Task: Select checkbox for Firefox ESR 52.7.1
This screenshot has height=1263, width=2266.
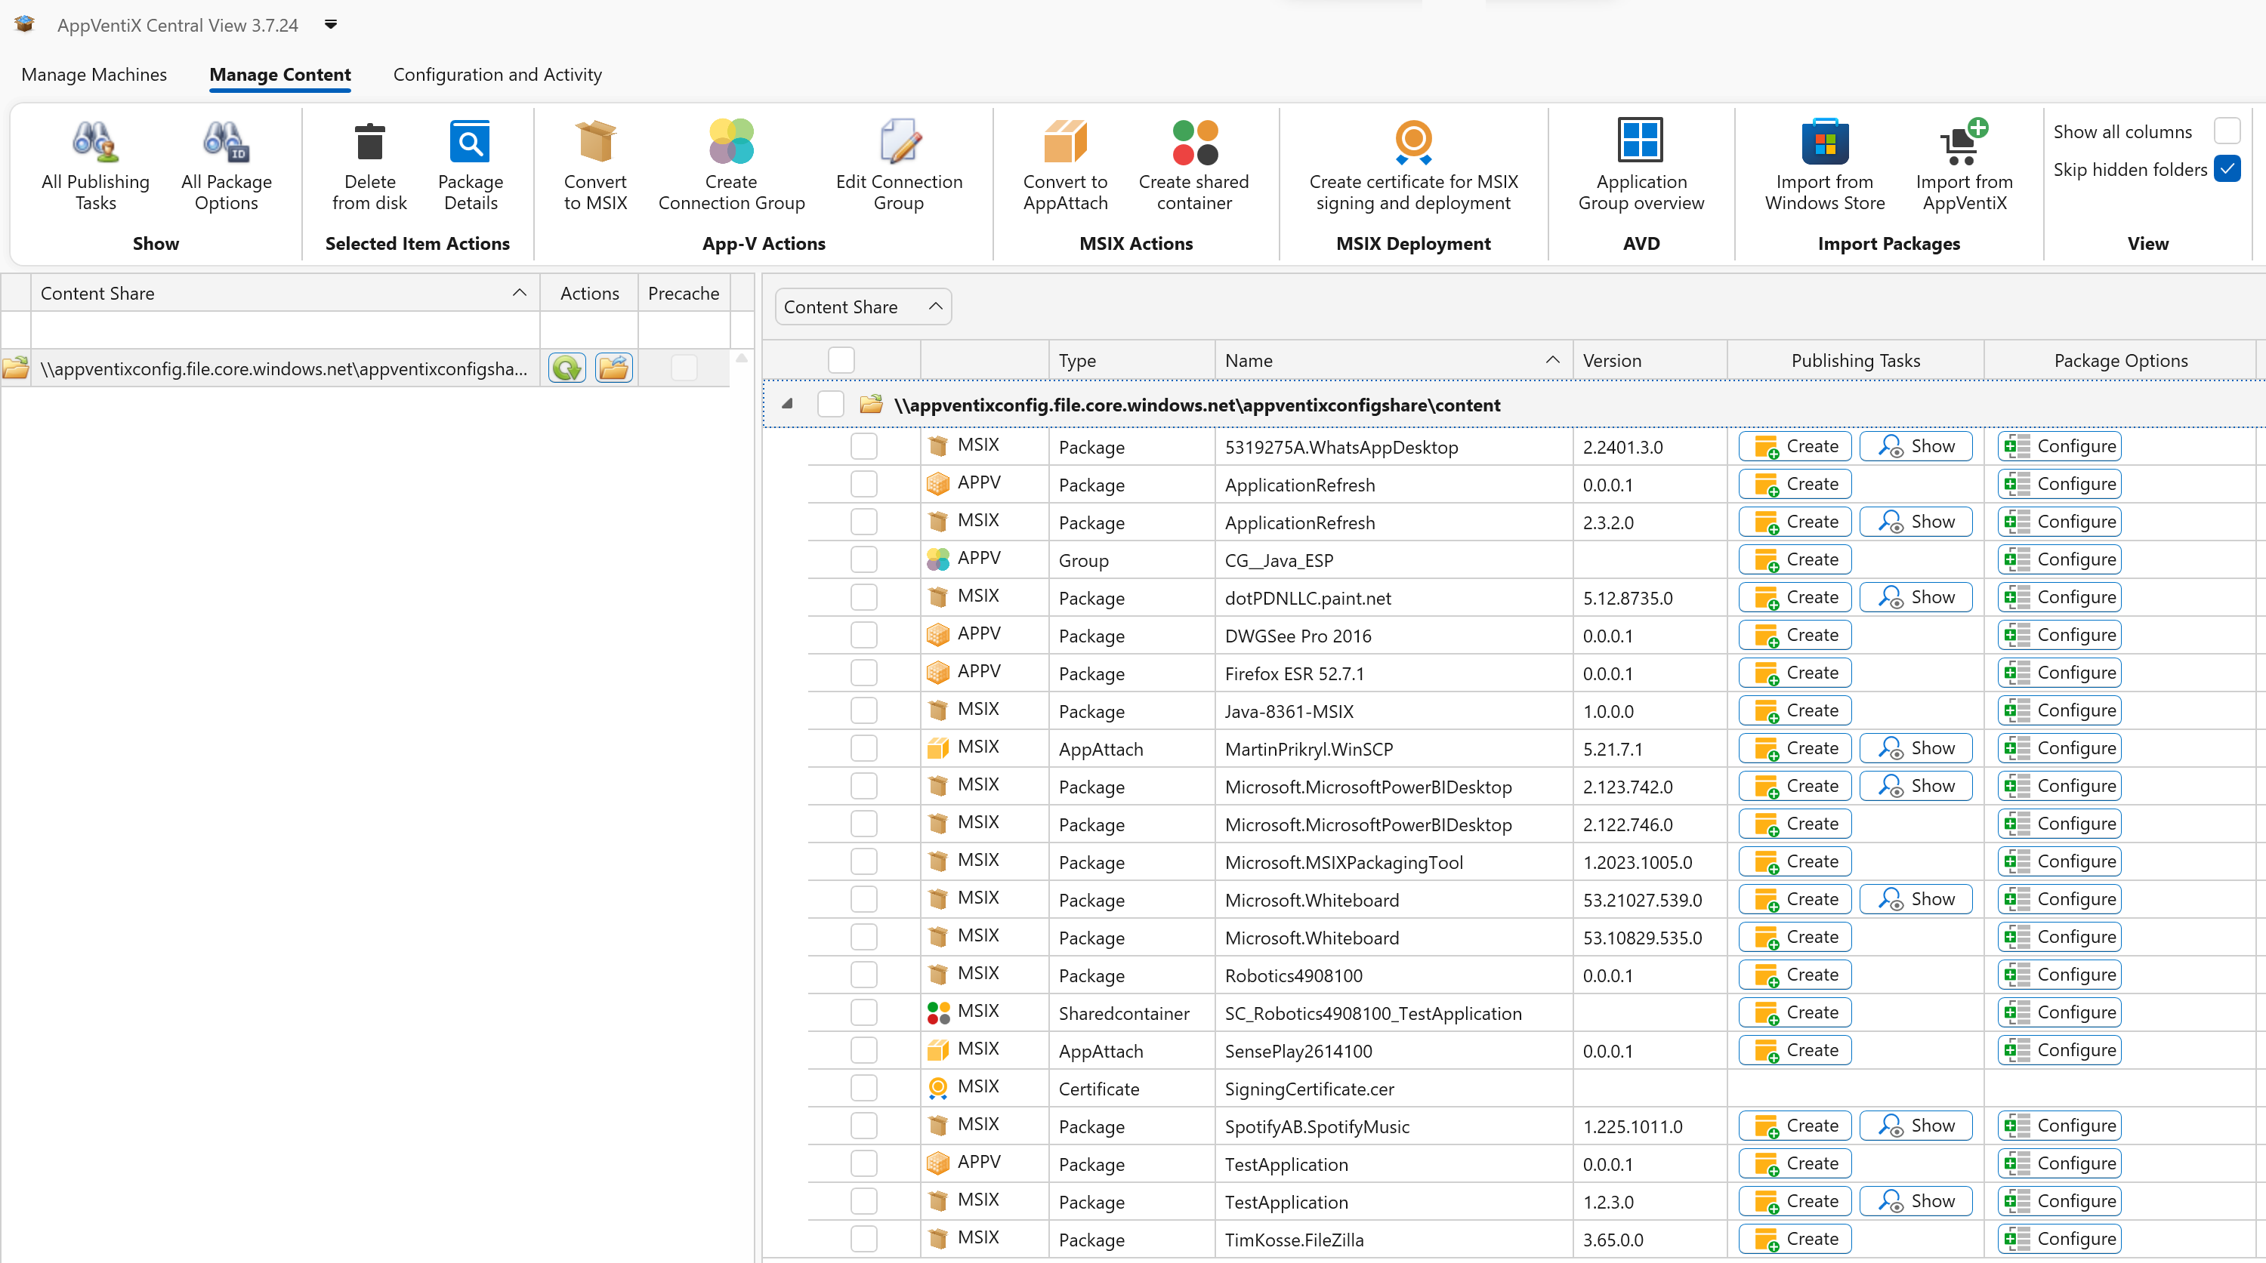Action: 864,673
